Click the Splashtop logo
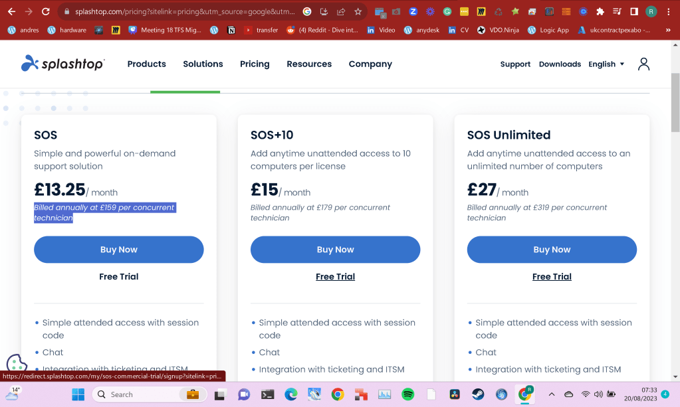 (x=63, y=64)
